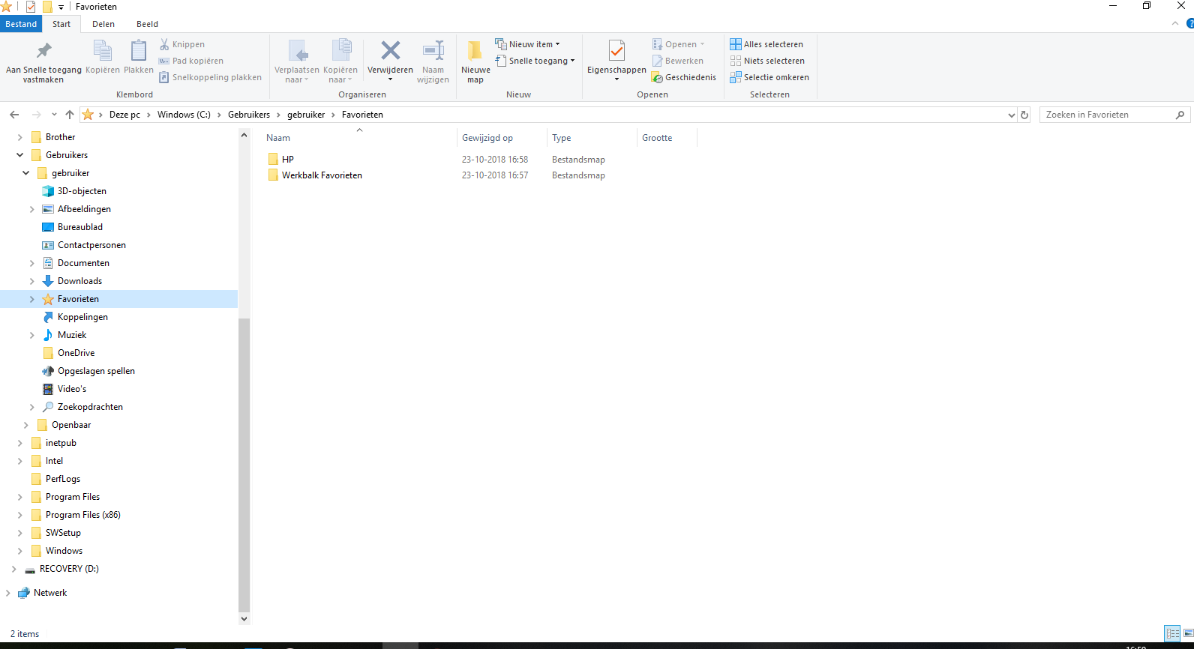This screenshot has width=1194, height=649.
Task: Switch to the Delen ribbon tab
Action: coord(103,24)
